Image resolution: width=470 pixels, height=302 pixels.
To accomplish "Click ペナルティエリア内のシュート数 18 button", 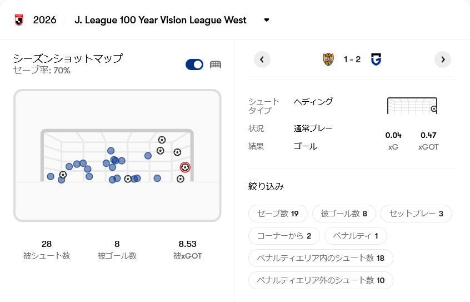I will click(x=321, y=258).
